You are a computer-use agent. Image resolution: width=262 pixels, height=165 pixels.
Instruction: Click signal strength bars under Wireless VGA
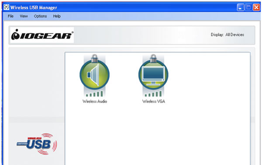coord(153,94)
